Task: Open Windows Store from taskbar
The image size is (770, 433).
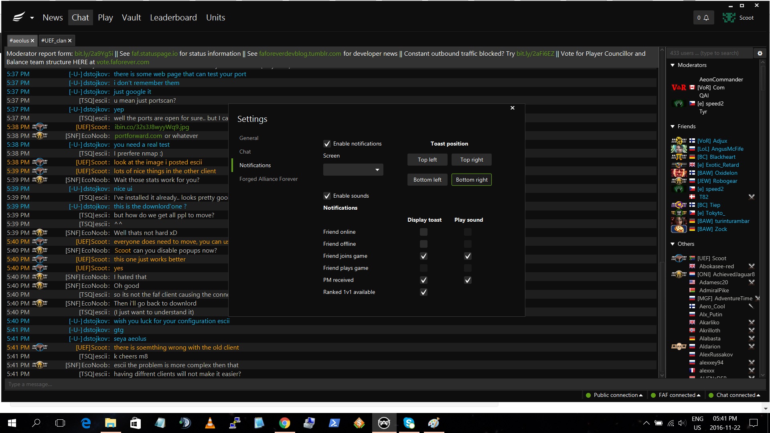Action: pos(135,423)
